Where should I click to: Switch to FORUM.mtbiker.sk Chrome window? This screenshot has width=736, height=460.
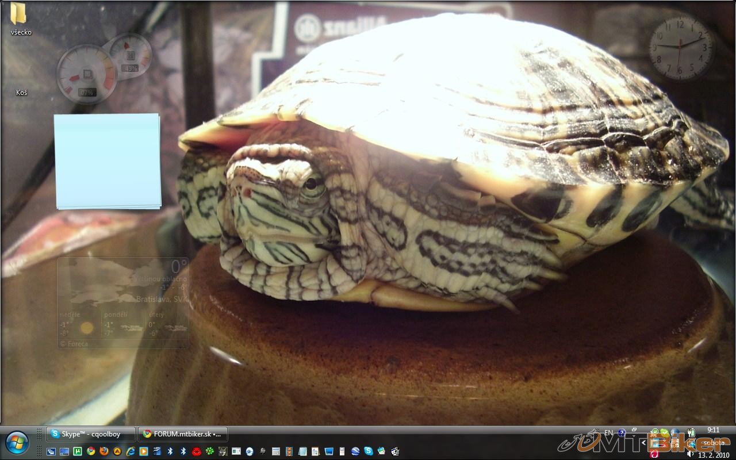click(183, 434)
